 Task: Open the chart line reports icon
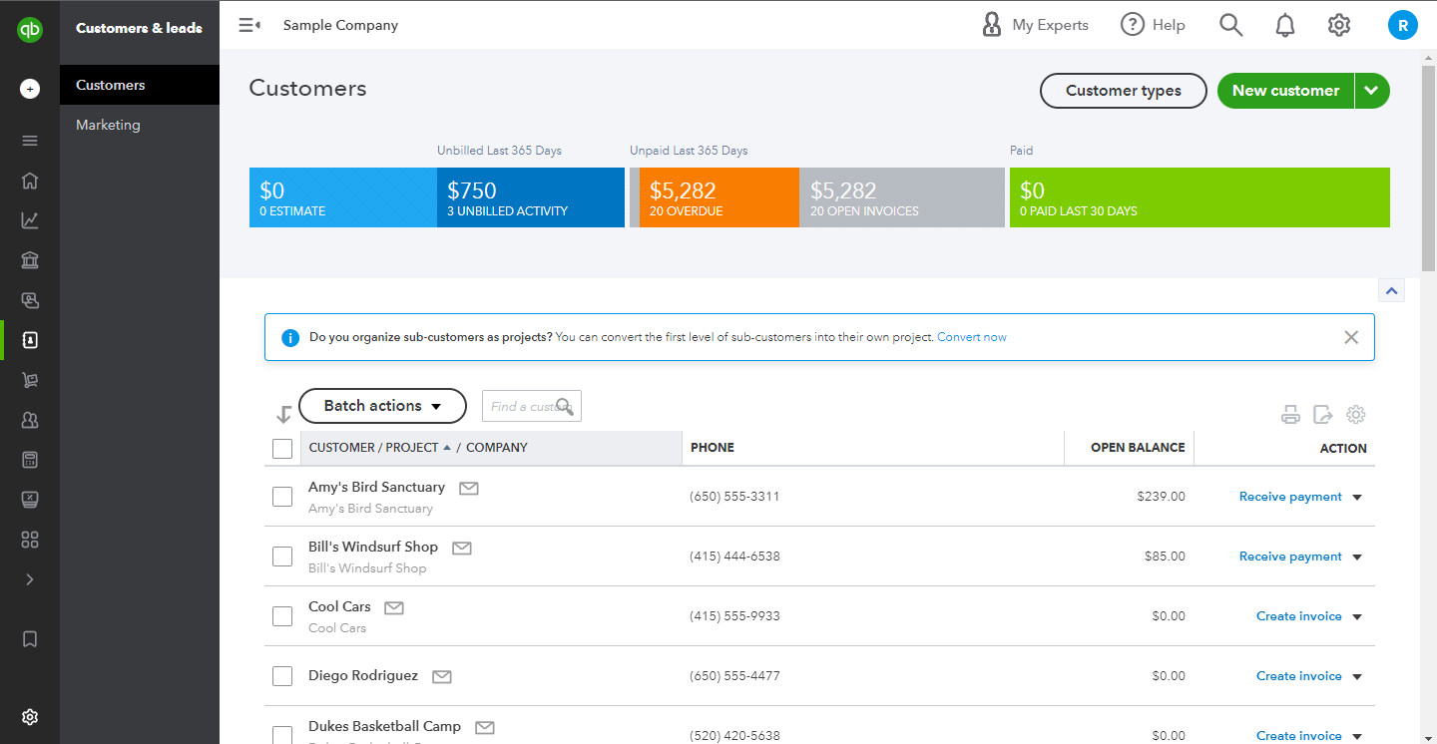30,220
